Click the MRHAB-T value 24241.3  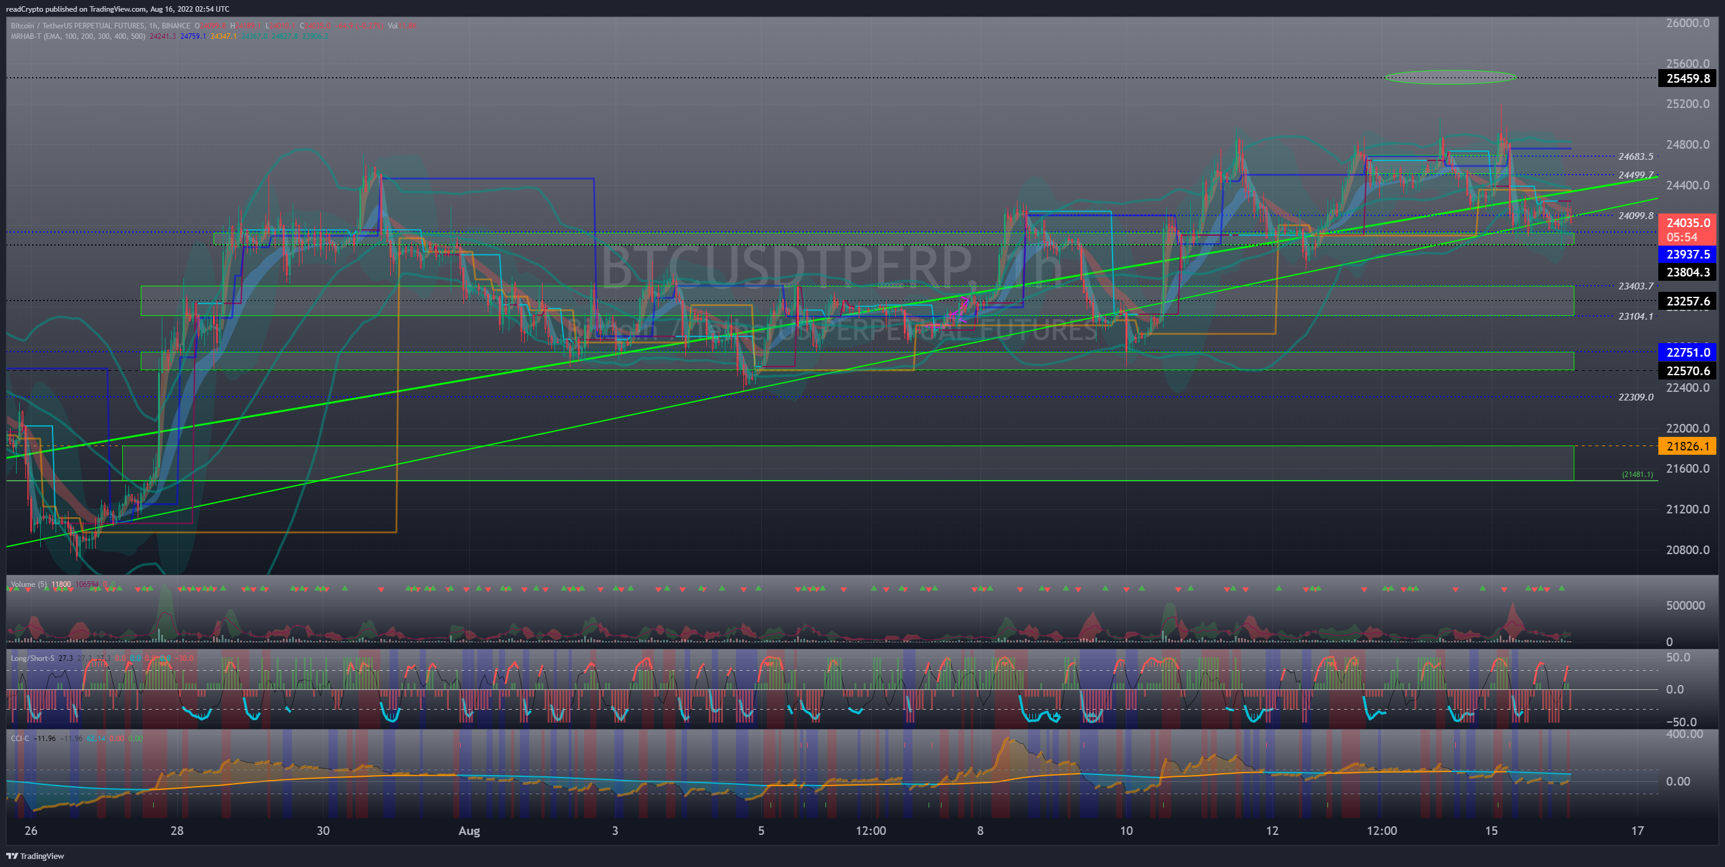click(163, 36)
